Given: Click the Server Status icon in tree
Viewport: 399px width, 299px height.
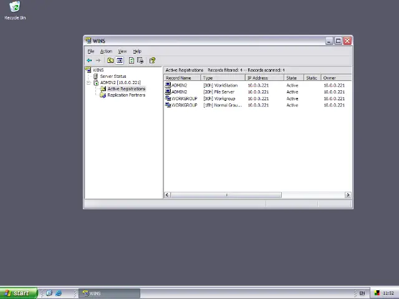Looking at the screenshot, I should 95,76.
